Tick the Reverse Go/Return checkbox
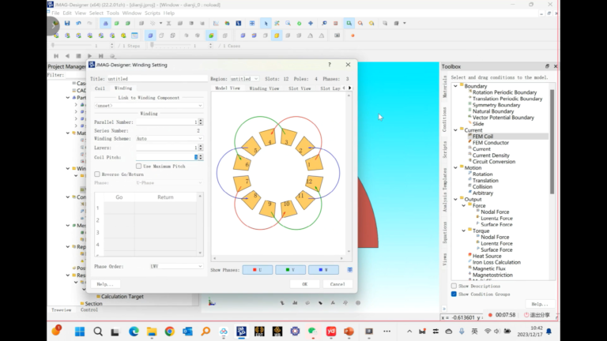This screenshot has height=341, width=607. [97, 174]
